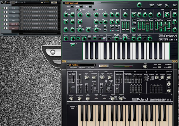Click the System-1 VOLUME knob

(x=66, y=39)
